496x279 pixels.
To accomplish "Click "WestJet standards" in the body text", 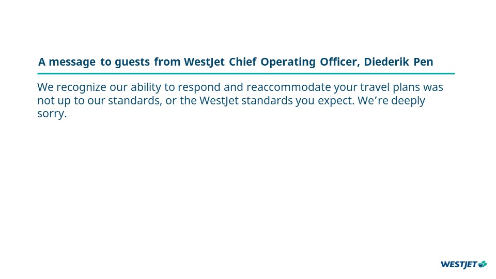I will (x=233, y=101).
